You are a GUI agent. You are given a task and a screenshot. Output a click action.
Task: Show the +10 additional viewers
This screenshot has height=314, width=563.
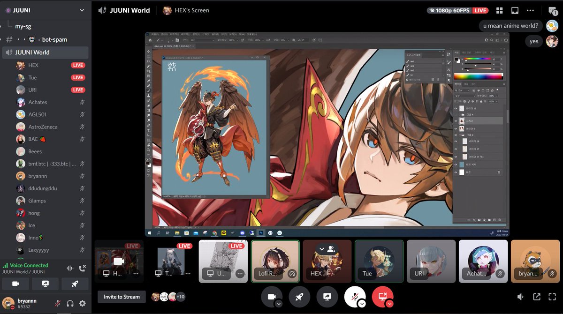pos(181,297)
